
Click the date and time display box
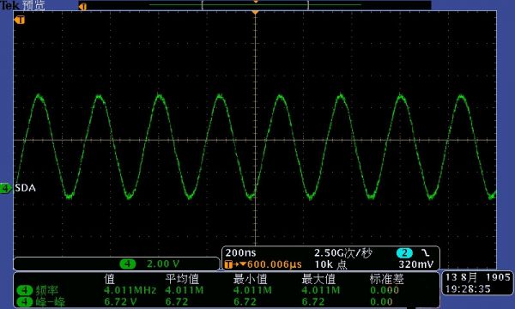pos(477,282)
